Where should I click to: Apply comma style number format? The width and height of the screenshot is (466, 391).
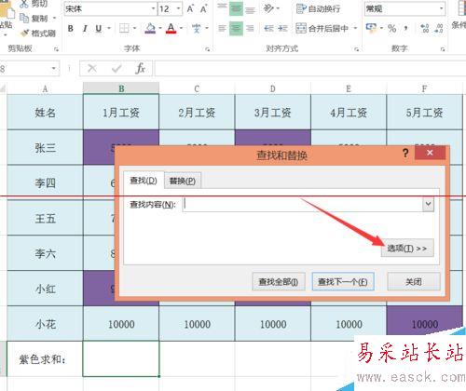(405, 29)
